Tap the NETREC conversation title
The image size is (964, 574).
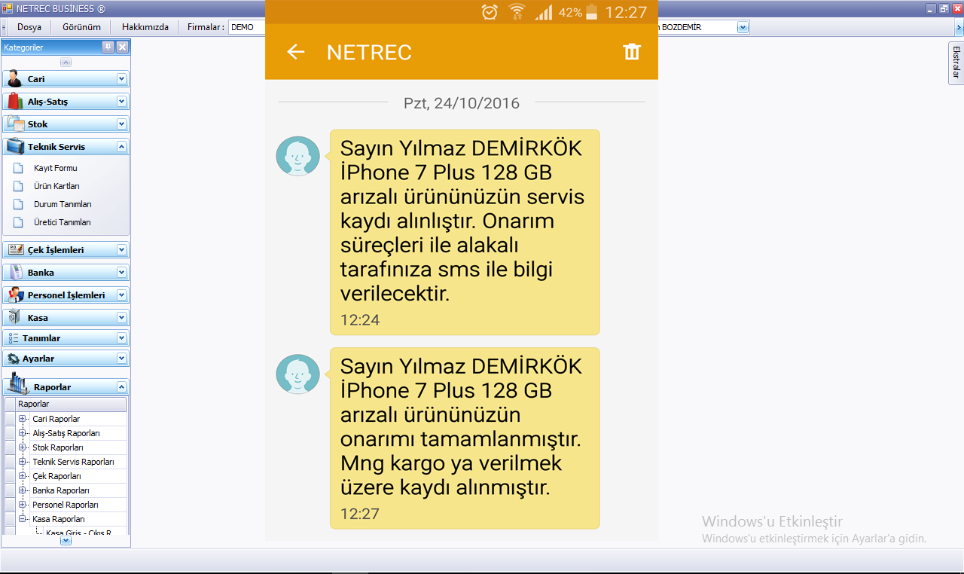[x=369, y=52]
